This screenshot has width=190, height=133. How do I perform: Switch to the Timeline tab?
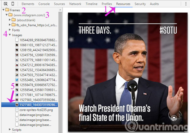tap(91, 4)
